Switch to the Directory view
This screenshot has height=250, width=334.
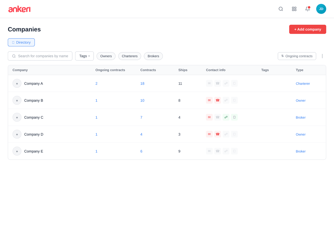pos(21,42)
